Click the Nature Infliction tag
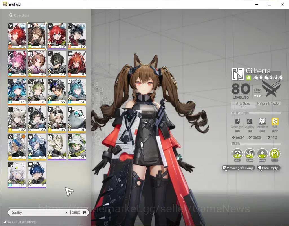 coord(268,103)
